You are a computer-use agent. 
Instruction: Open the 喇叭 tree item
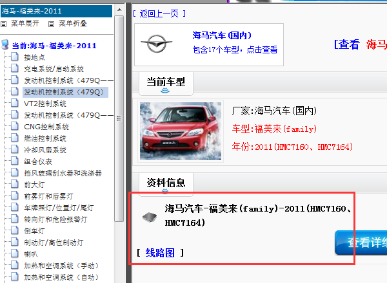(31, 254)
